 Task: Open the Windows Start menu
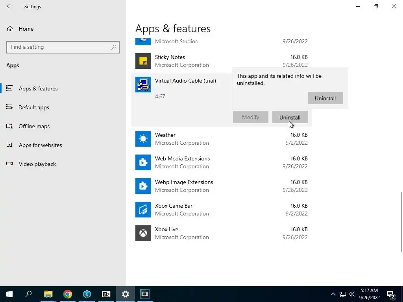(x=9, y=294)
